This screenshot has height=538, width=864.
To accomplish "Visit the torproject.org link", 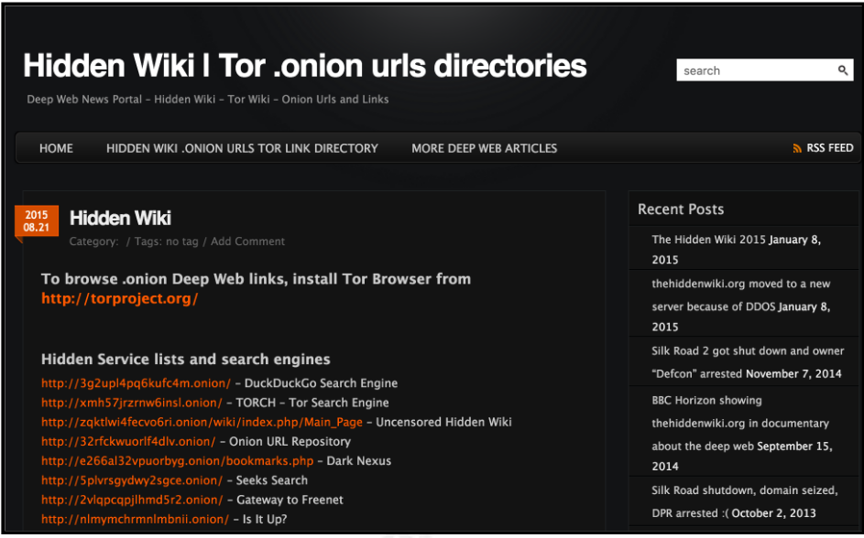I will 119,298.
